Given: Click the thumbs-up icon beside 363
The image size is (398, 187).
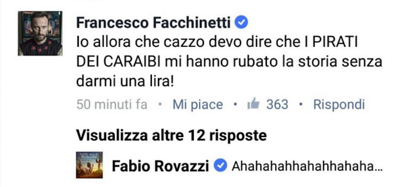Looking at the screenshot, I should pyautogui.click(x=253, y=104).
